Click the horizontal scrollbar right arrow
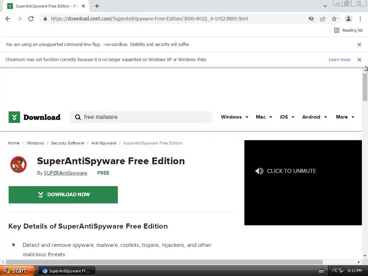The width and height of the screenshot is (368, 276). (x=359, y=262)
